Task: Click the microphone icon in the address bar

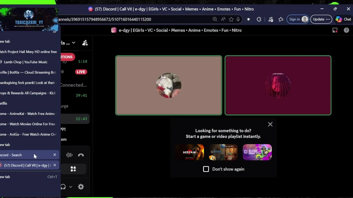Action: (x=238, y=19)
